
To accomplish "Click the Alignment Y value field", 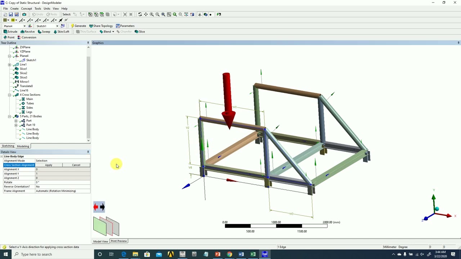I will 62,174.
